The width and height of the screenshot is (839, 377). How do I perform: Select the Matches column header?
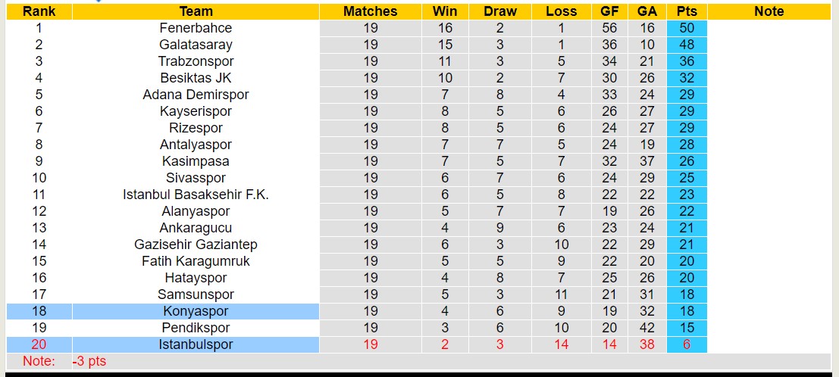370,11
